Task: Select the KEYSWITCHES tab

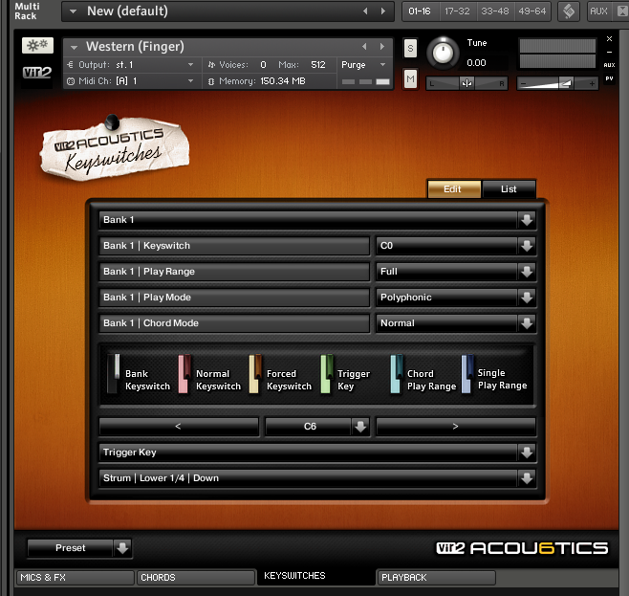Action: 316,576
